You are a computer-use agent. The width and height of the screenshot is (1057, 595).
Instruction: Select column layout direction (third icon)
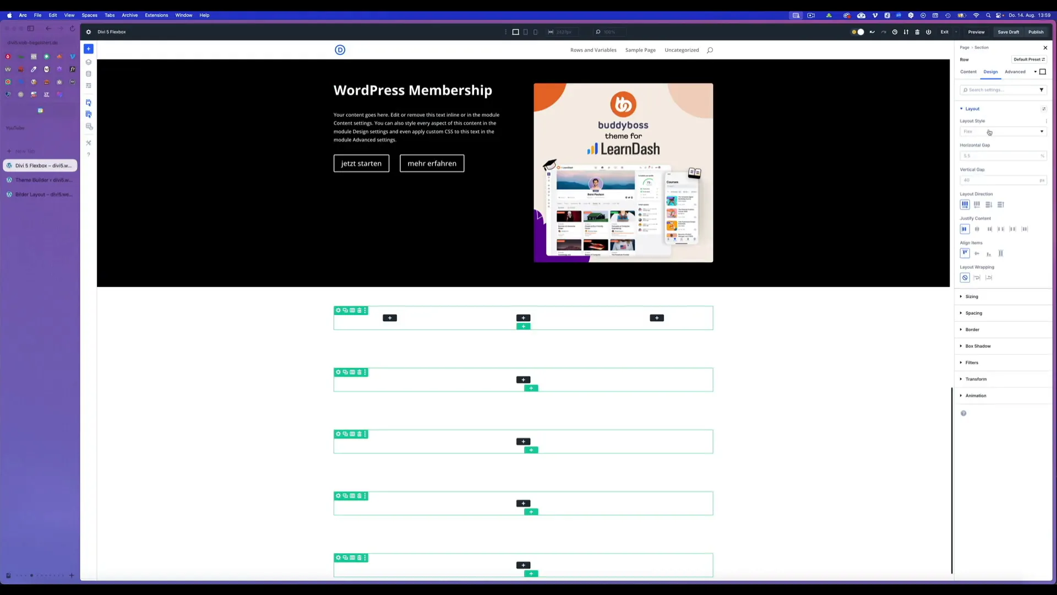click(x=989, y=204)
